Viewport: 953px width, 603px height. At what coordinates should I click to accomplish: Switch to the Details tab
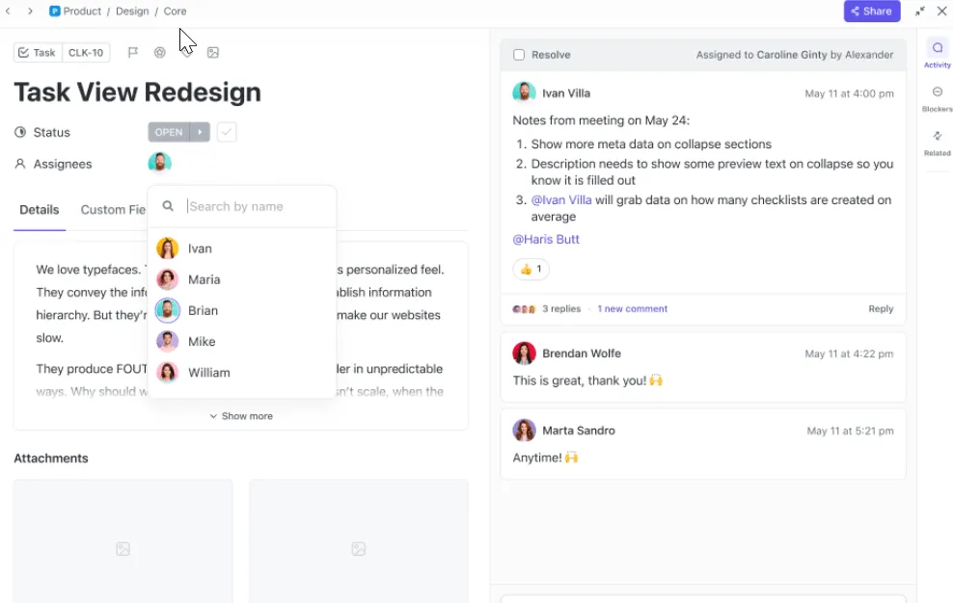pos(40,209)
